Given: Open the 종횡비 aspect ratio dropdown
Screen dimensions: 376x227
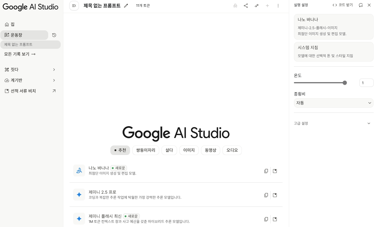Looking at the screenshot, I should pyautogui.click(x=333, y=103).
